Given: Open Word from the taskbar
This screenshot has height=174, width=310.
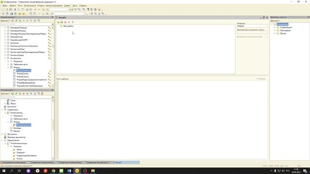Looking at the screenshot, I should (x=69, y=171).
